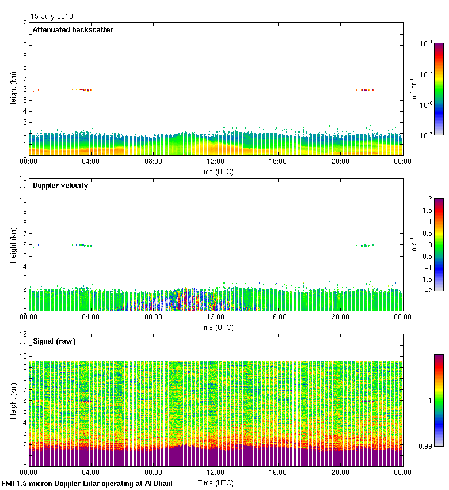Click the 12:00 tick label under the backscatter plot

tap(216, 162)
